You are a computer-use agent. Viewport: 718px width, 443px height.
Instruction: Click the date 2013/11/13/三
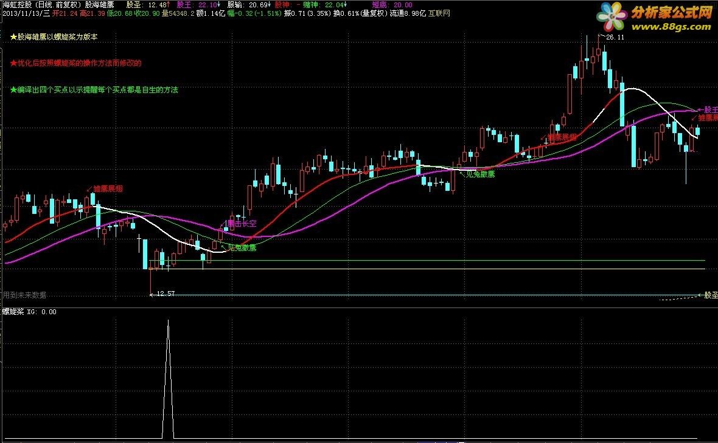pyautogui.click(x=26, y=13)
